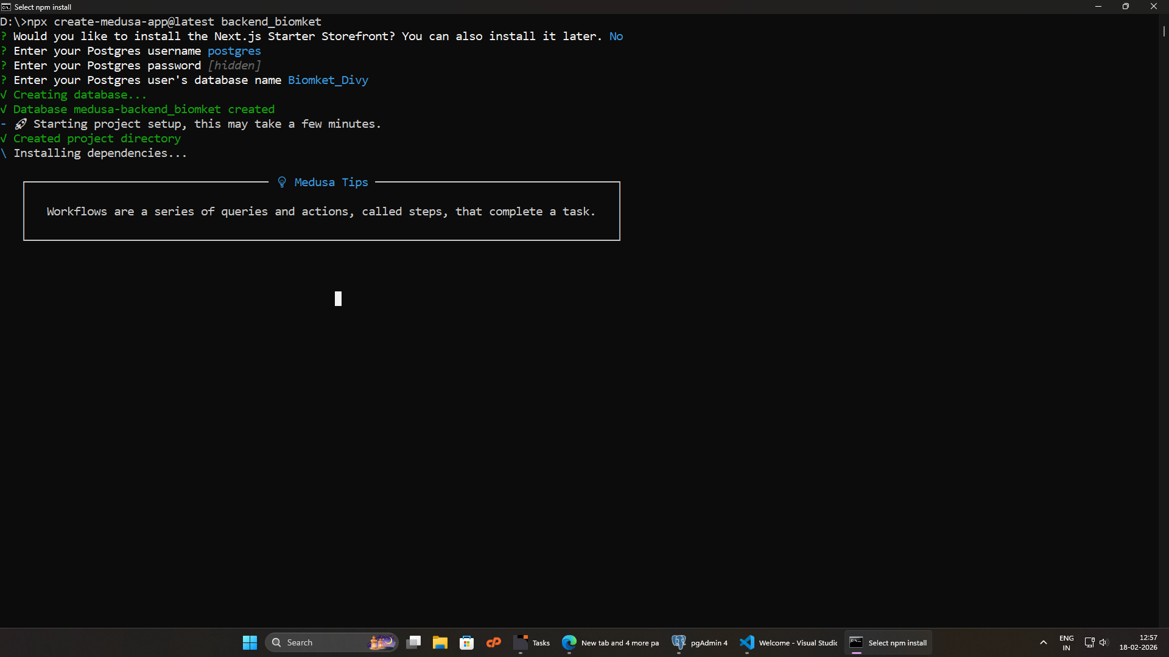1169x657 pixels.
Task: Expand the hidden system tray icons chevron
Action: [1044, 642]
